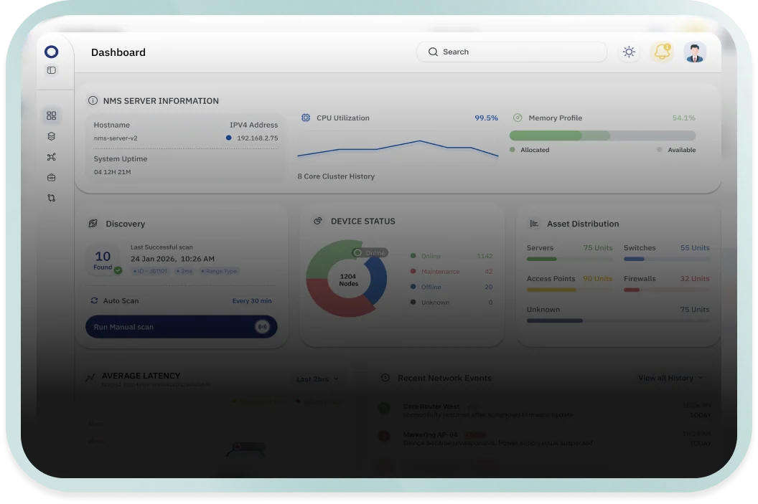This screenshot has width=758, height=504.
Task: Select the Offline legend entry
Action: [x=451, y=287]
